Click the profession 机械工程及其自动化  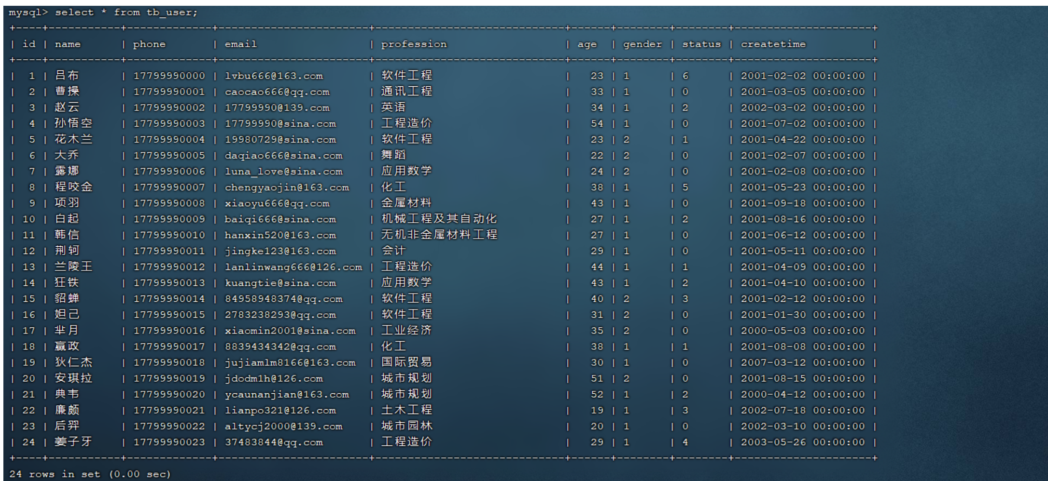439,219
